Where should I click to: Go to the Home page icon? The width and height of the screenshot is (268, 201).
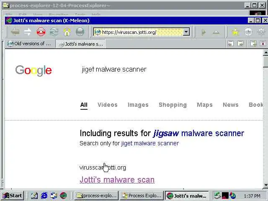67,32
